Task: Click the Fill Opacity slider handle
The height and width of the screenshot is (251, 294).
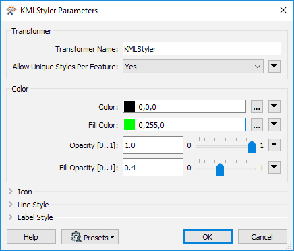Action: tap(220, 169)
